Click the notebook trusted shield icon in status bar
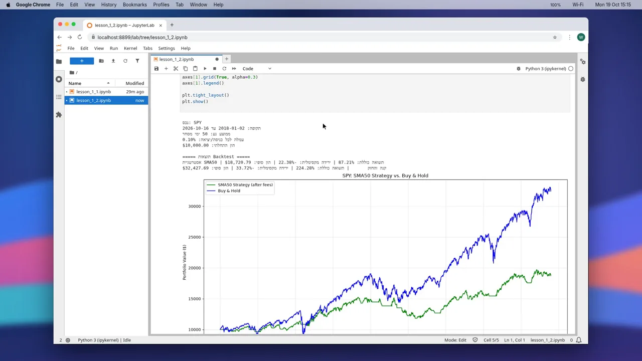 (476, 340)
